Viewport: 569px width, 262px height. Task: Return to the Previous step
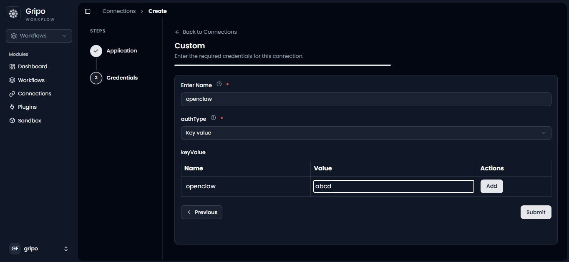201,212
